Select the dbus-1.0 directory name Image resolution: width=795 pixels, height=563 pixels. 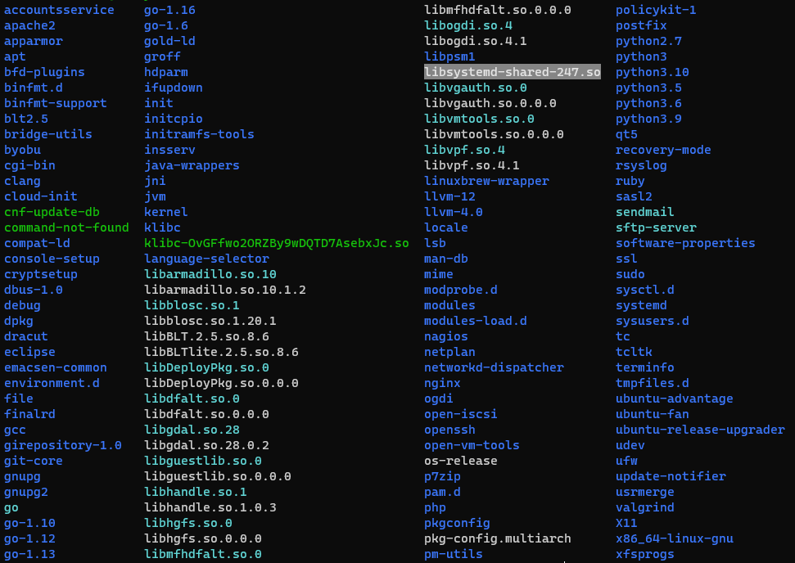coord(34,290)
